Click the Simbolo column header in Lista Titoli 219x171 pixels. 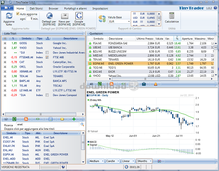[x=26, y=39]
